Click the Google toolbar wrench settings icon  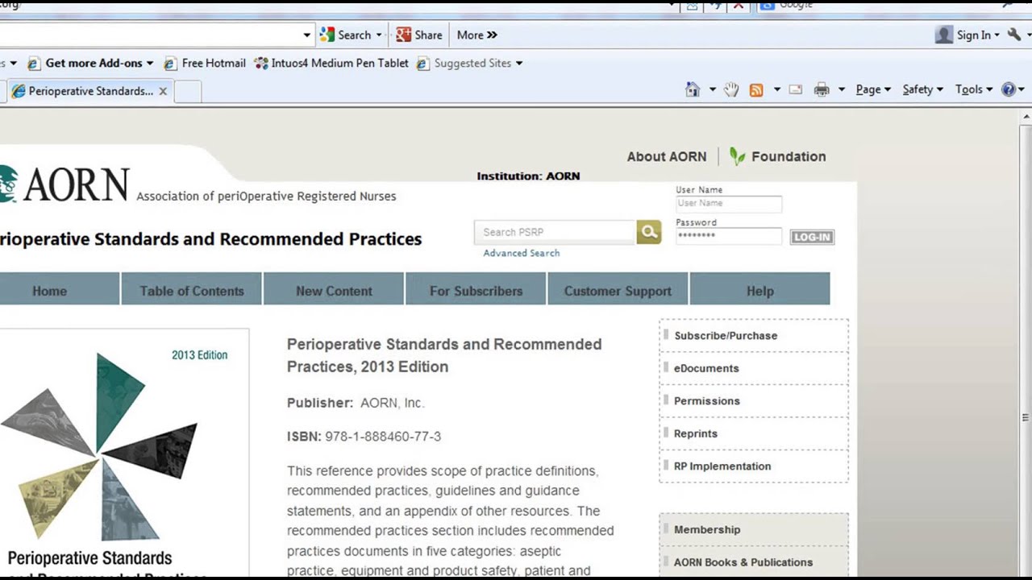[1014, 34]
